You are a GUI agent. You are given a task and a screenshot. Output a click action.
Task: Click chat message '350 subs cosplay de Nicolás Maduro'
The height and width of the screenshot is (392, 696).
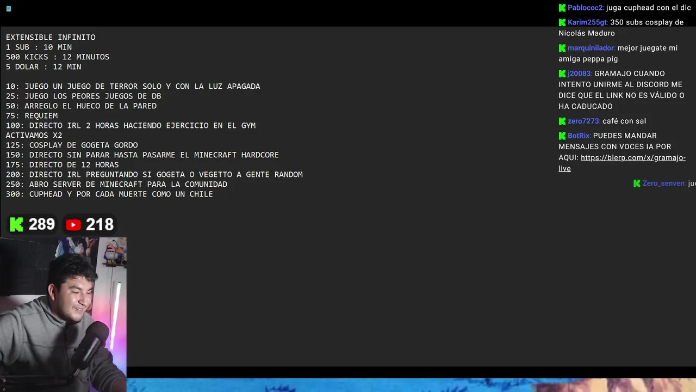click(621, 28)
